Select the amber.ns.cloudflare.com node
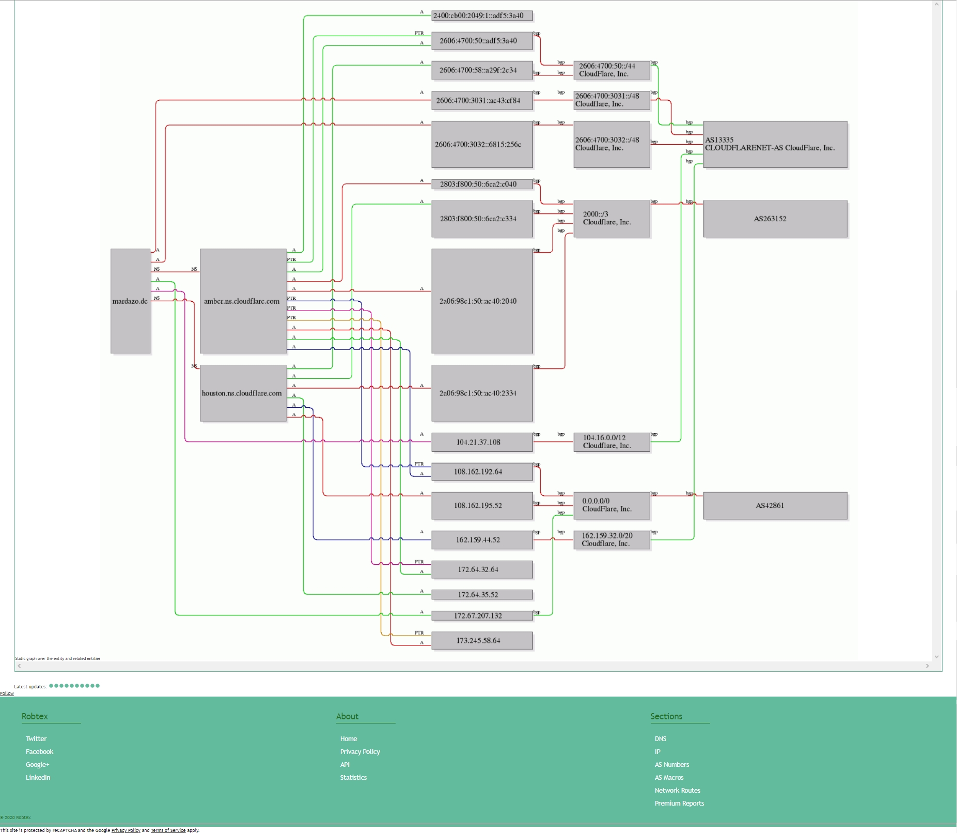 tap(243, 301)
